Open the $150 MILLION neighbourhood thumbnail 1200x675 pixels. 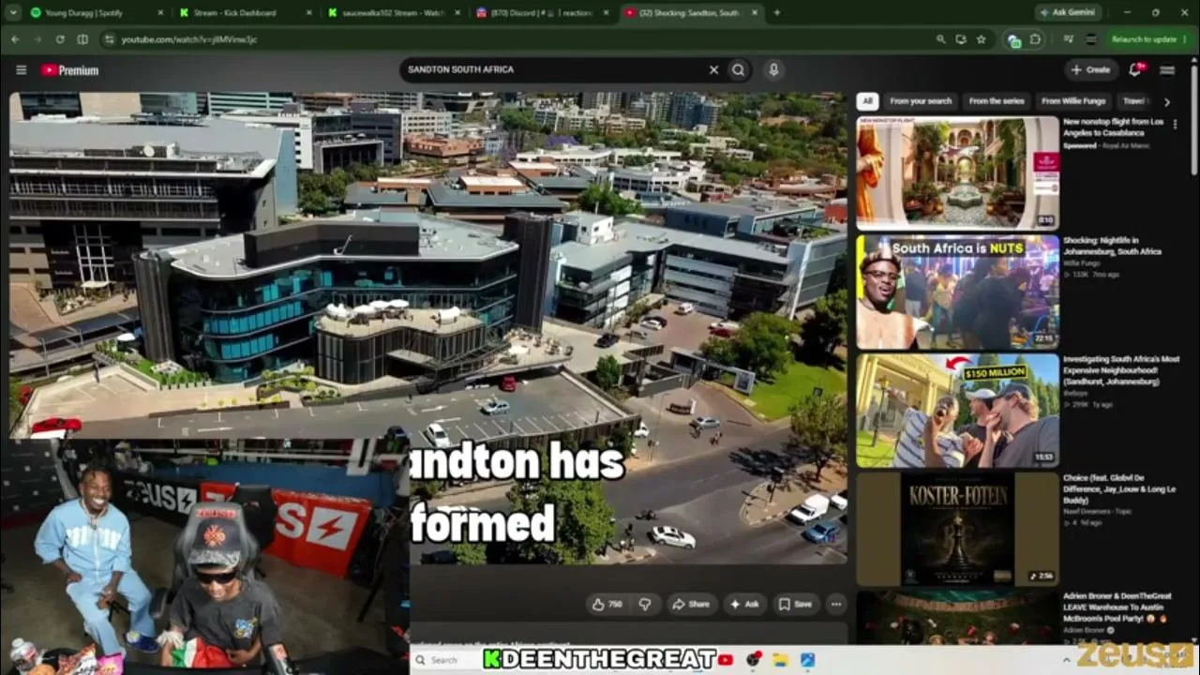click(957, 411)
